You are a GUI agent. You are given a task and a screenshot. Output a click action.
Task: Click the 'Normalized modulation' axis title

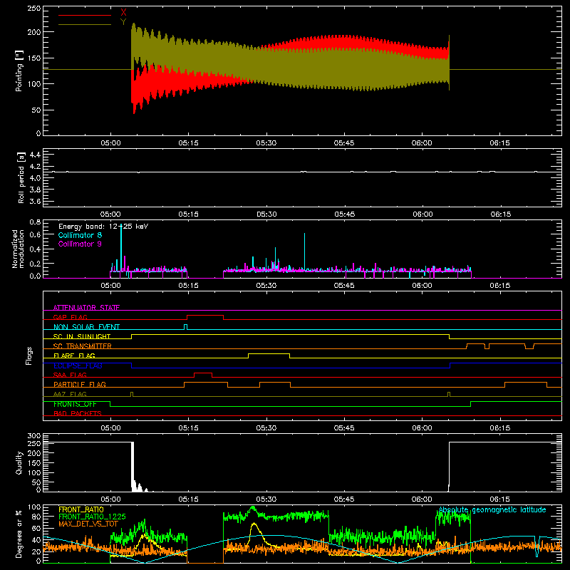18,249
